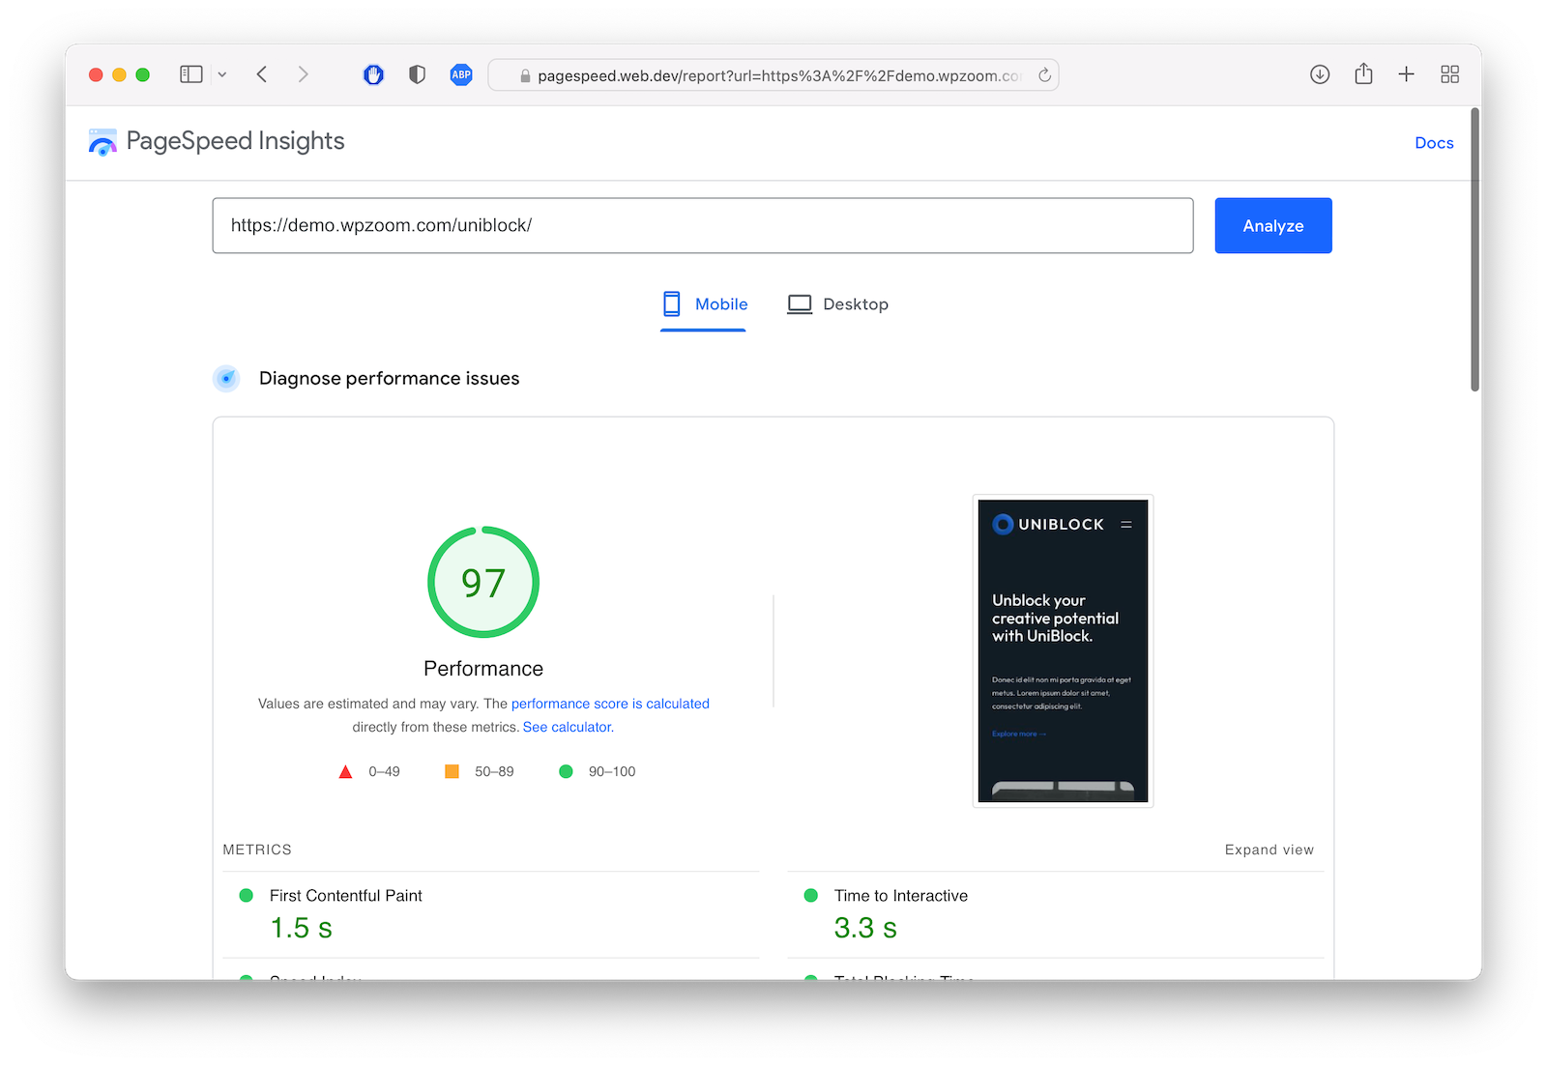Screen dimensions: 1547x1066
Task: Click the Time to Interactive metric label
Action: (x=901, y=896)
